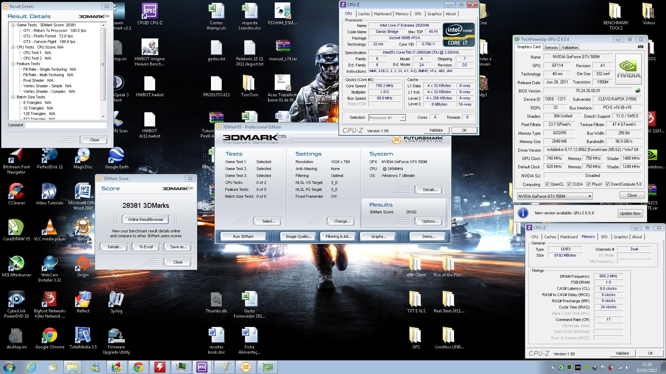Open the BENCHMARK TOOLS folder
Screen dimensions: 666x374
click(616, 16)
